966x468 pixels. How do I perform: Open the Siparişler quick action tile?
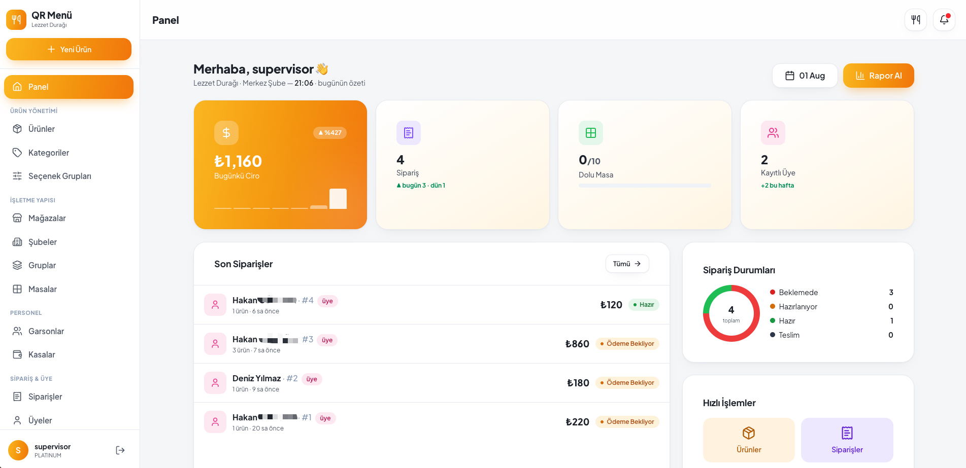(847, 440)
